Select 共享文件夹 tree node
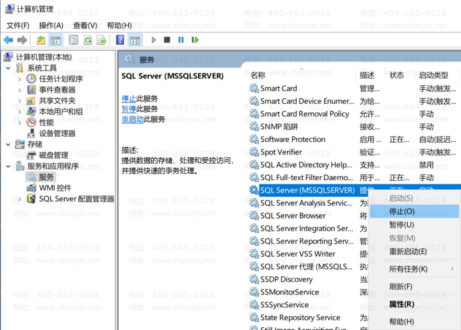461x330 pixels. click(57, 101)
